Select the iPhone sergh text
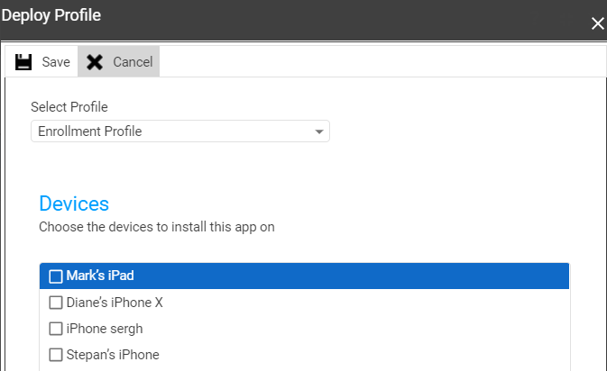The height and width of the screenshot is (371, 607). click(x=105, y=329)
